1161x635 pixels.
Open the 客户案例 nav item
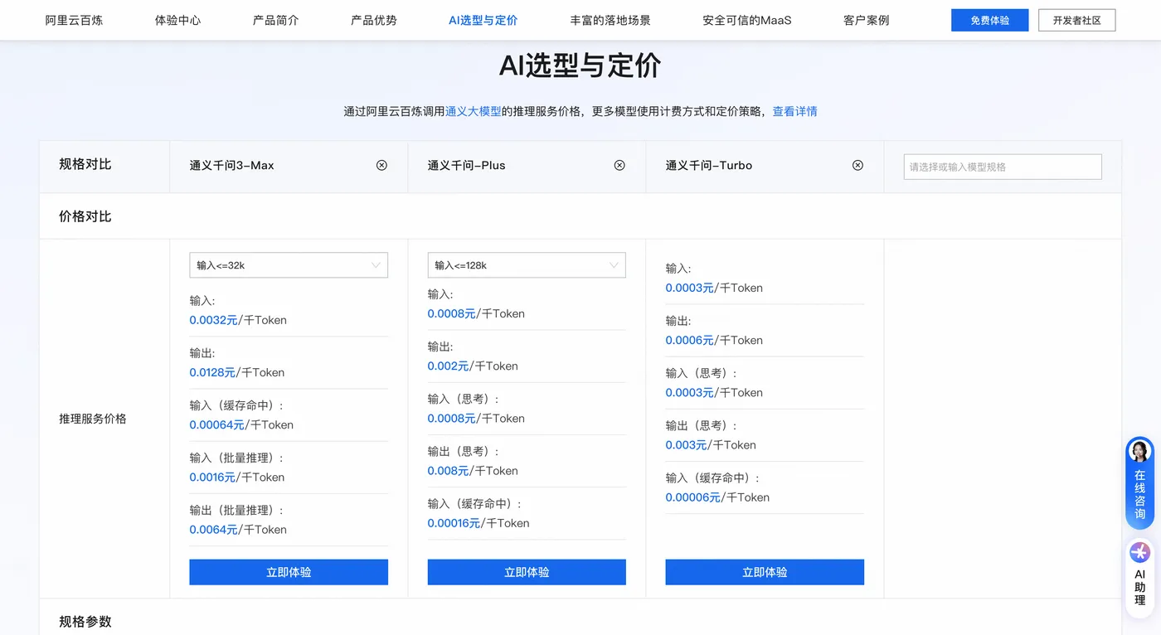pos(866,20)
